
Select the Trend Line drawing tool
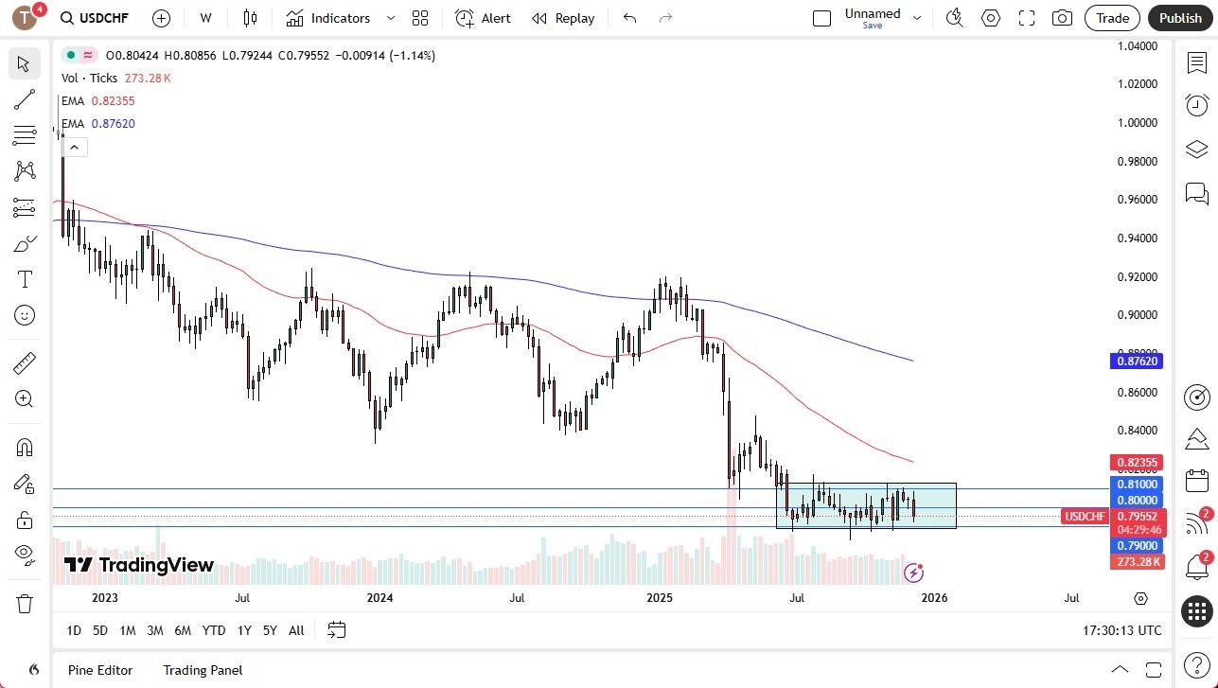click(x=25, y=99)
